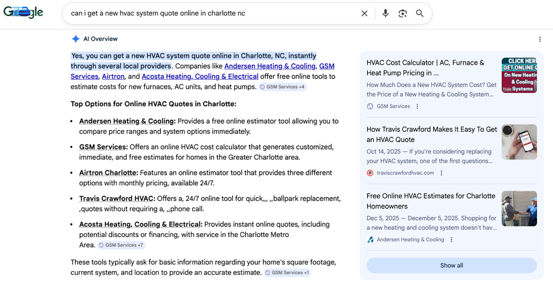Click Travis Crawford phone thumbnail image
The image size is (553, 293).
pyautogui.click(x=519, y=142)
